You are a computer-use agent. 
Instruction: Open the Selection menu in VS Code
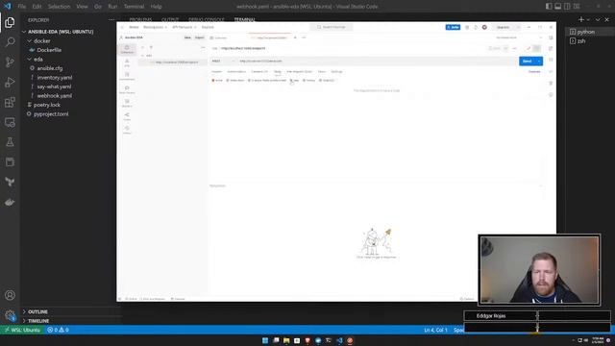coord(59,7)
